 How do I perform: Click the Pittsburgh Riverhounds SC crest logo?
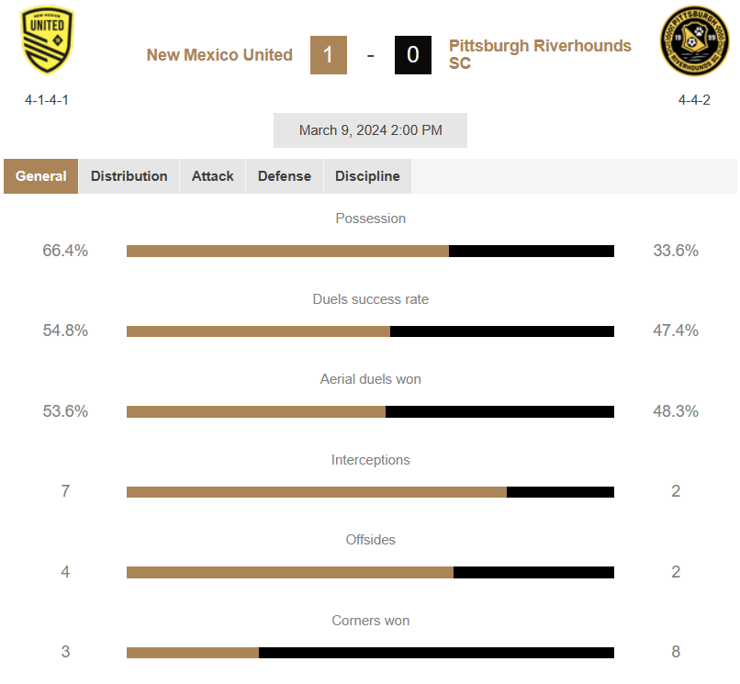click(694, 40)
